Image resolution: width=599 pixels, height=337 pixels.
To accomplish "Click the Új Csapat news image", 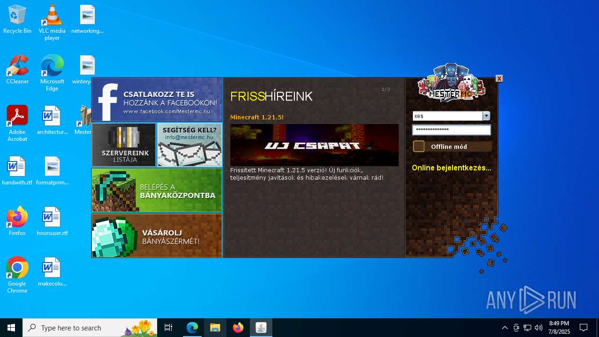I will click(x=314, y=145).
